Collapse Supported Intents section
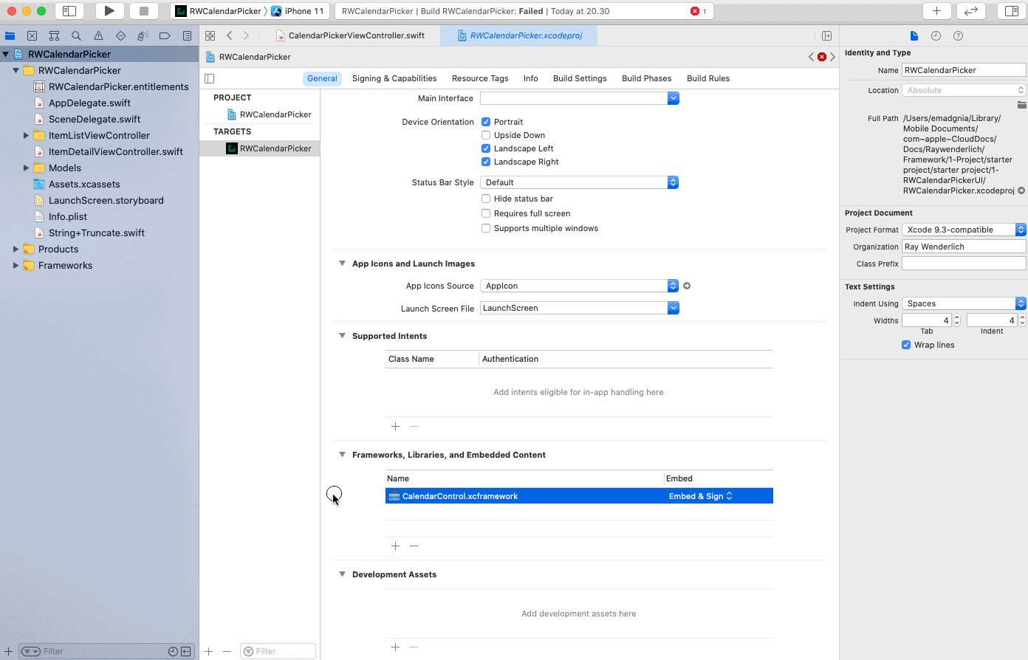The height and width of the screenshot is (660, 1028). [342, 336]
